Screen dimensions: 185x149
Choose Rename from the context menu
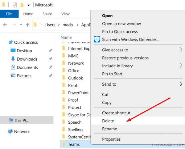pos(109,129)
